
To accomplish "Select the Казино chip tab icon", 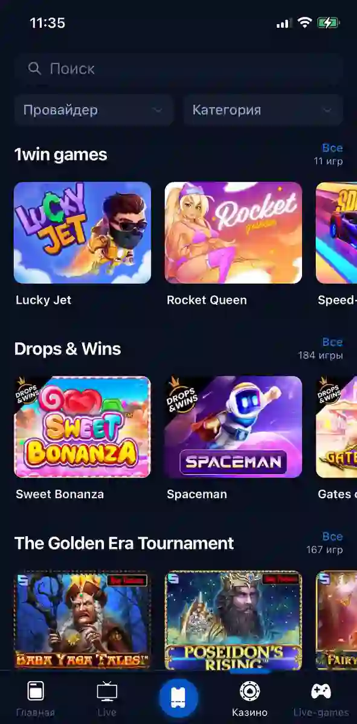I will 249,691.
